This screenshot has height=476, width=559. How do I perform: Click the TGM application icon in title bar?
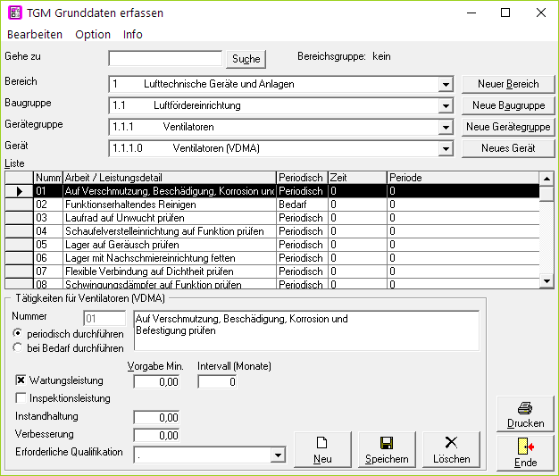coord(15,13)
